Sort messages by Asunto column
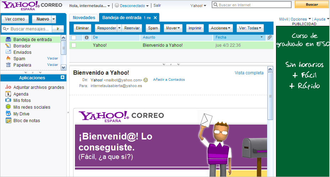Screen dimensions: 330x177 176,37
